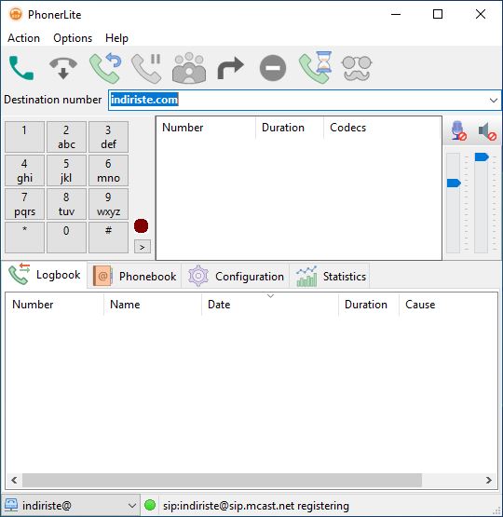
Task: Click the microphone volume slider thumb
Action: pos(454,183)
